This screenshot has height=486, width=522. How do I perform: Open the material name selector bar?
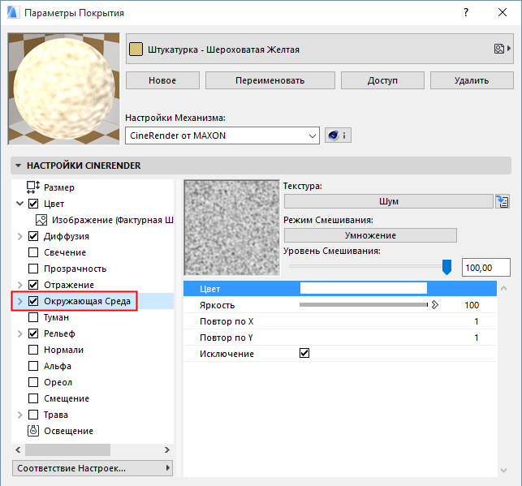point(320,49)
